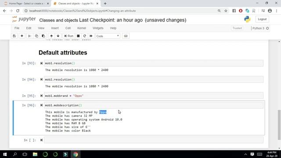The width and height of the screenshot is (281, 158).
Task: Click the notebook title Classes and objects
Action: (x=58, y=20)
